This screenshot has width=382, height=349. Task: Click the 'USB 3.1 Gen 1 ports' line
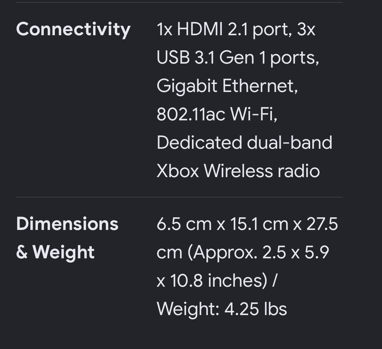(x=238, y=58)
